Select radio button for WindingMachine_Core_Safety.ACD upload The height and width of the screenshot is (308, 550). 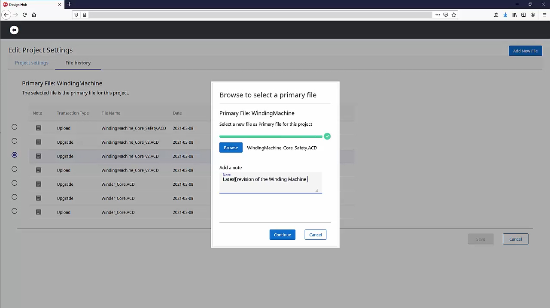[15, 127]
